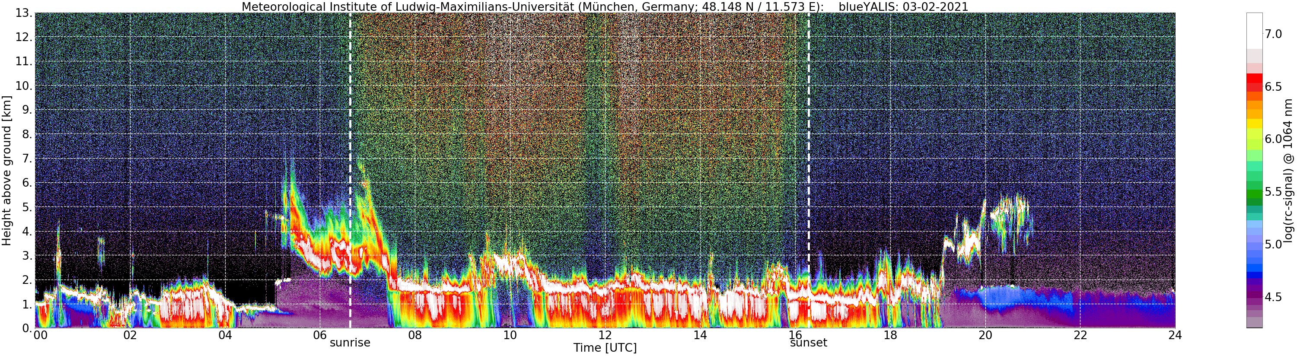Click the red band of the colorbar
The image size is (1297, 356).
point(1254,83)
